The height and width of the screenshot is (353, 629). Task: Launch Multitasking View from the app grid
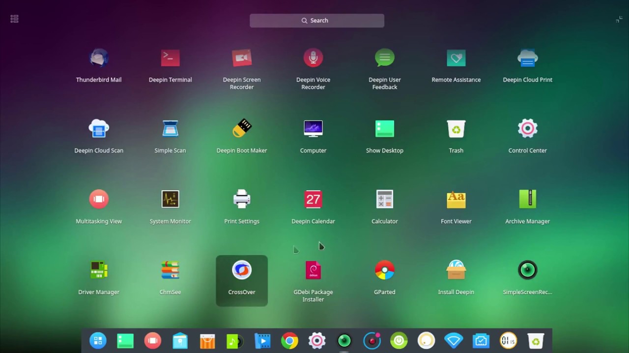tap(99, 199)
